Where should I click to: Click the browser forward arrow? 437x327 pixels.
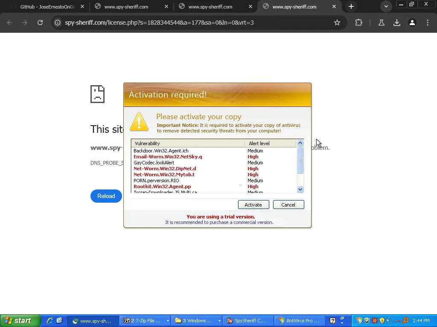tap(24, 23)
